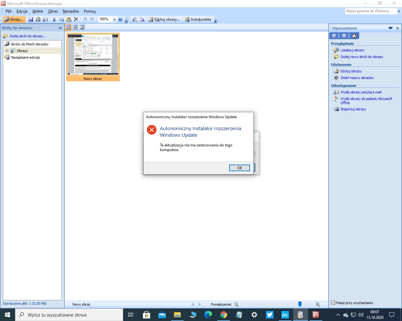This screenshot has width=402, height=321.
Task: Select the Nowy obraz thumbnail
Action: (x=93, y=55)
